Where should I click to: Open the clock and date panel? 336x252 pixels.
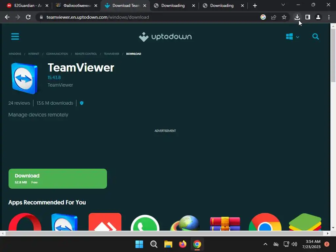point(311,244)
